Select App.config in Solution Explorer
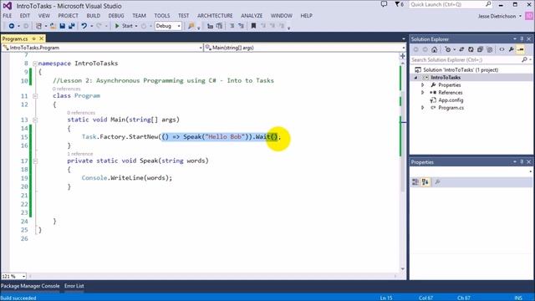The width and height of the screenshot is (535, 301). coord(451,100)
